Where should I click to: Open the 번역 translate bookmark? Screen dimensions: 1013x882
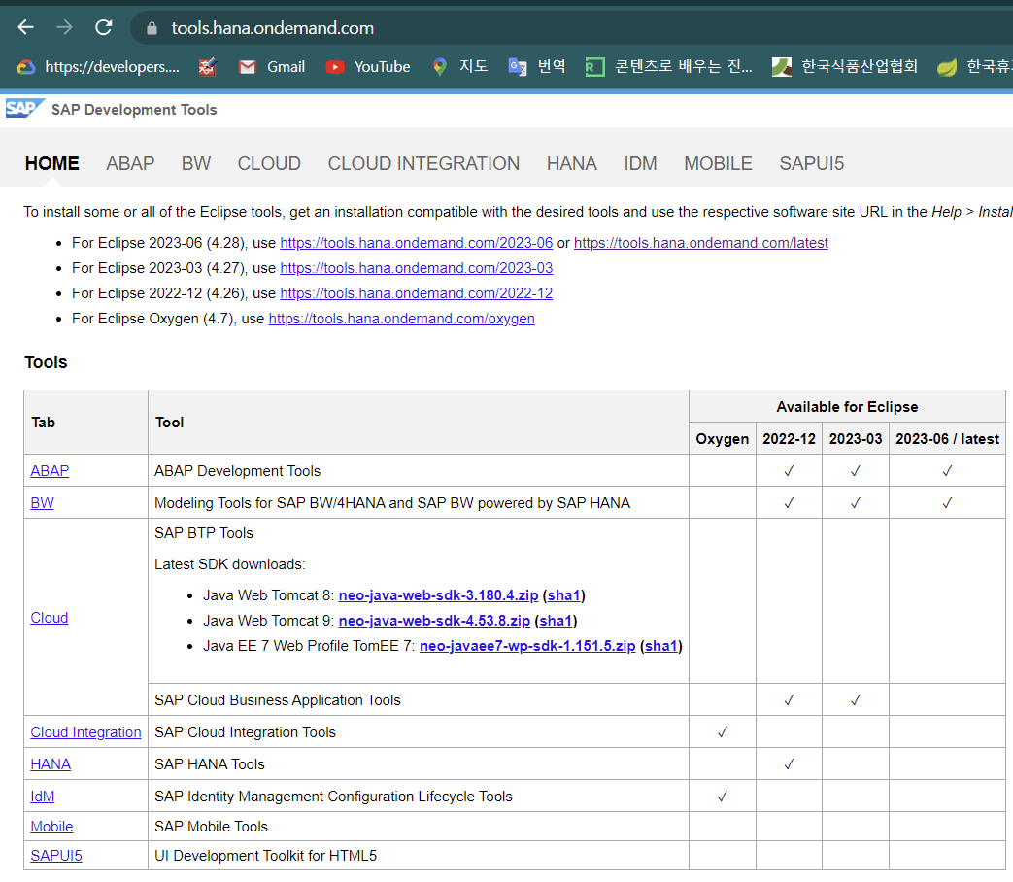click(537, 67)
